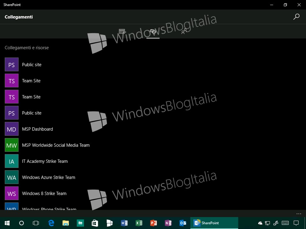
Task: Open the Action Center notifications icon
Action: pos(296,223)
